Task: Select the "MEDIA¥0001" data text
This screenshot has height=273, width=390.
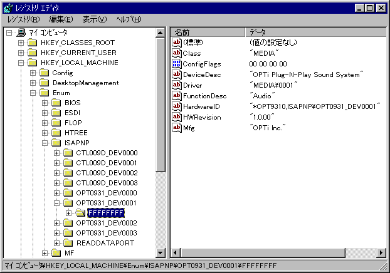Action: (x=273, y=85)
